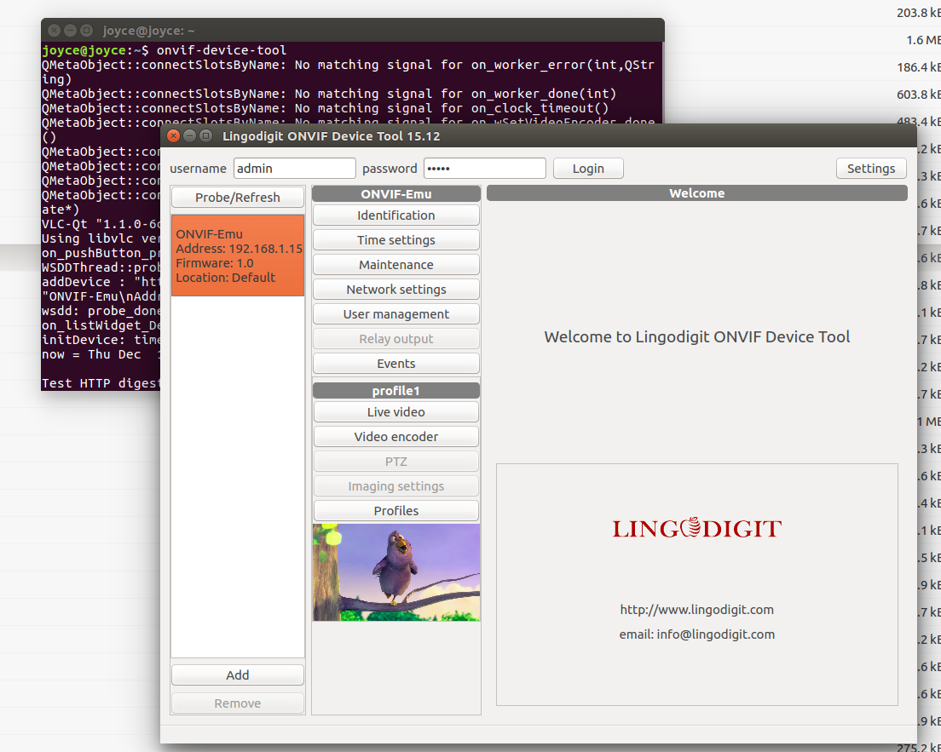Close the ONVIF Device Tool window
The height and width of the screenshot is (752, 941).
[173, 135]
